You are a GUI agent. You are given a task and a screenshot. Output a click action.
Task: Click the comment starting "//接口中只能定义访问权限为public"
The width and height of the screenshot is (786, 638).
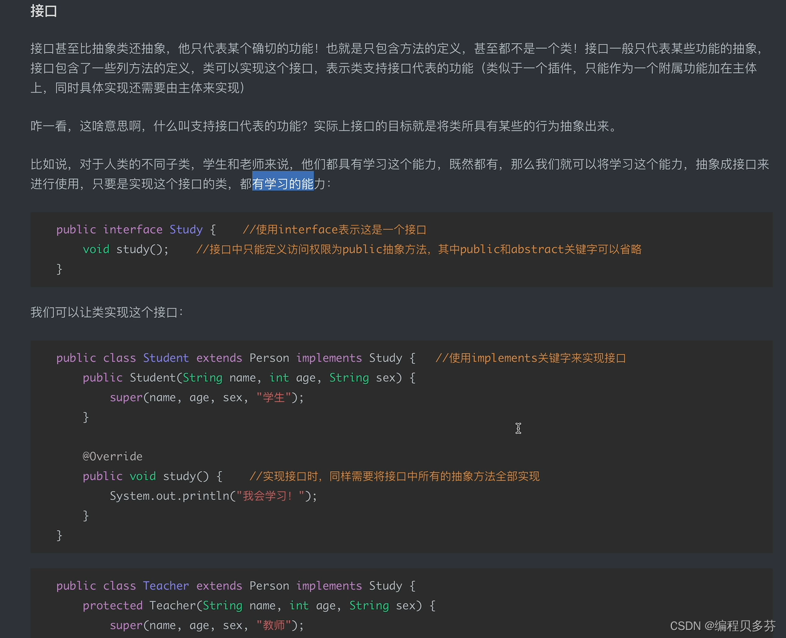click(x=419, y=249)
